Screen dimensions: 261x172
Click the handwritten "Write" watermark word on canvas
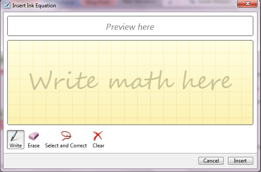(x=64, y=80)
